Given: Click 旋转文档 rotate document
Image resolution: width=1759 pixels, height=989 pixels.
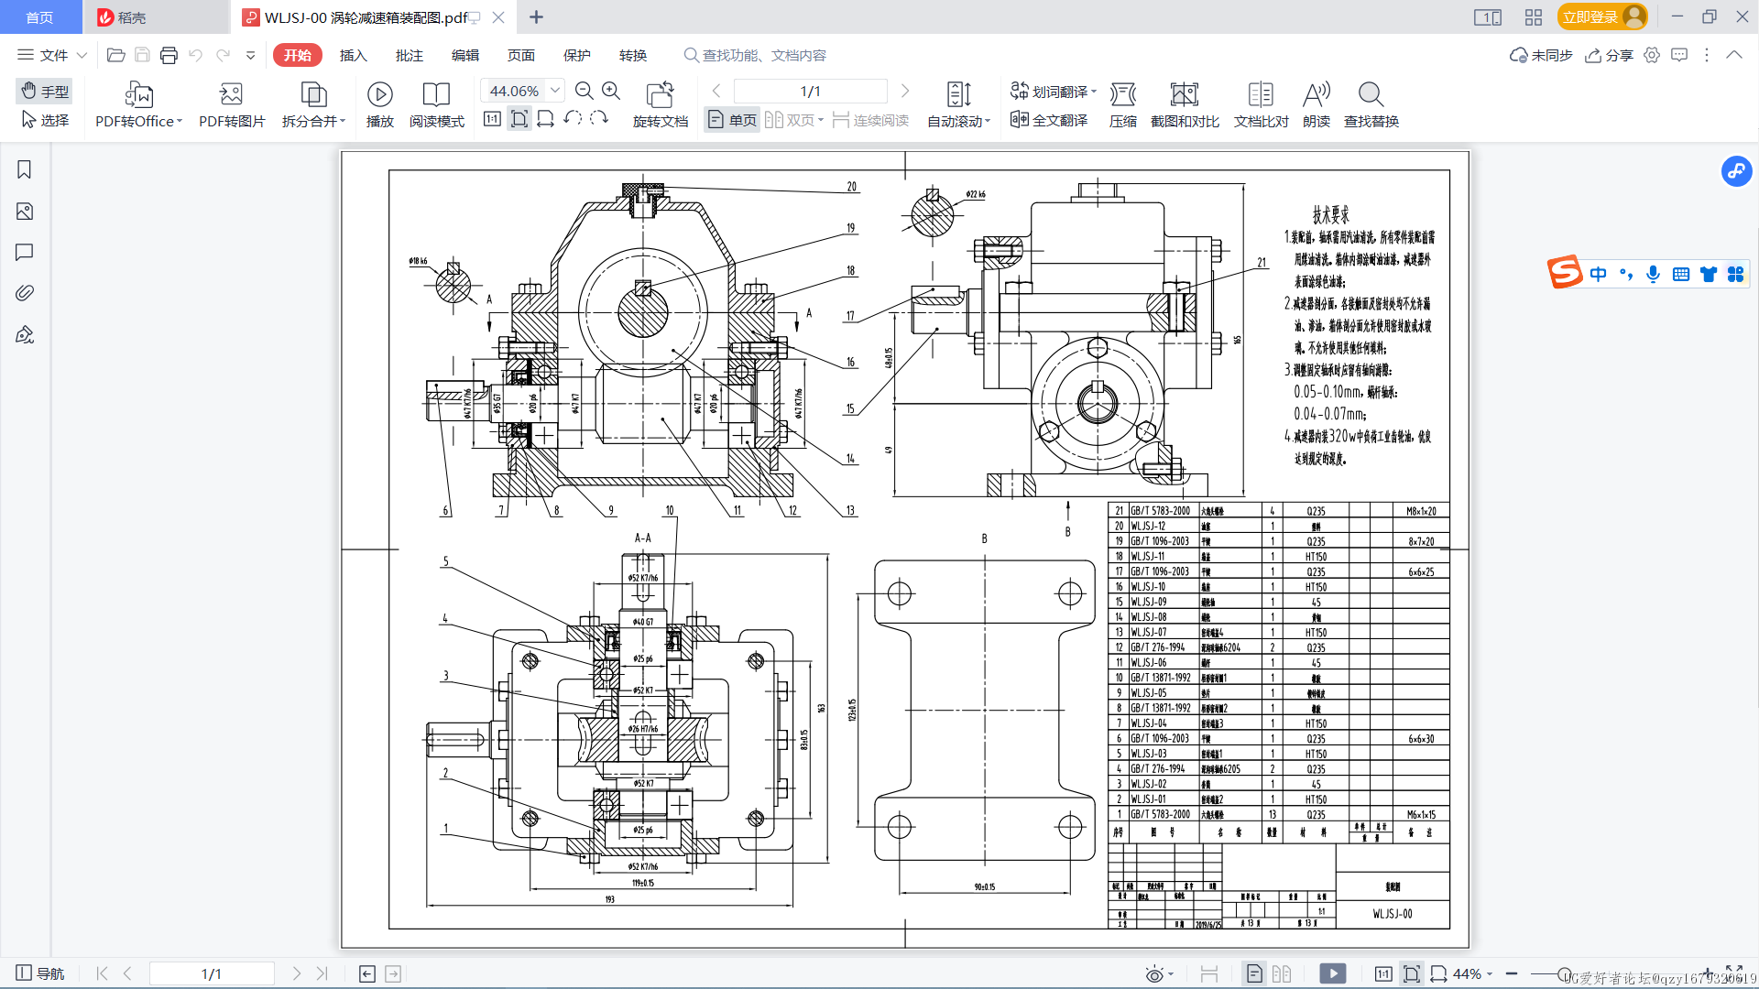Looking at the screenshot, I should (x=660, y=105).
